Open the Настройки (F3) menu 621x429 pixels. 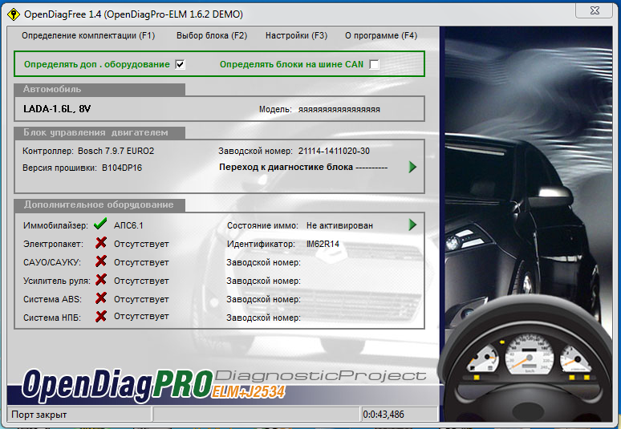(296, 35)
